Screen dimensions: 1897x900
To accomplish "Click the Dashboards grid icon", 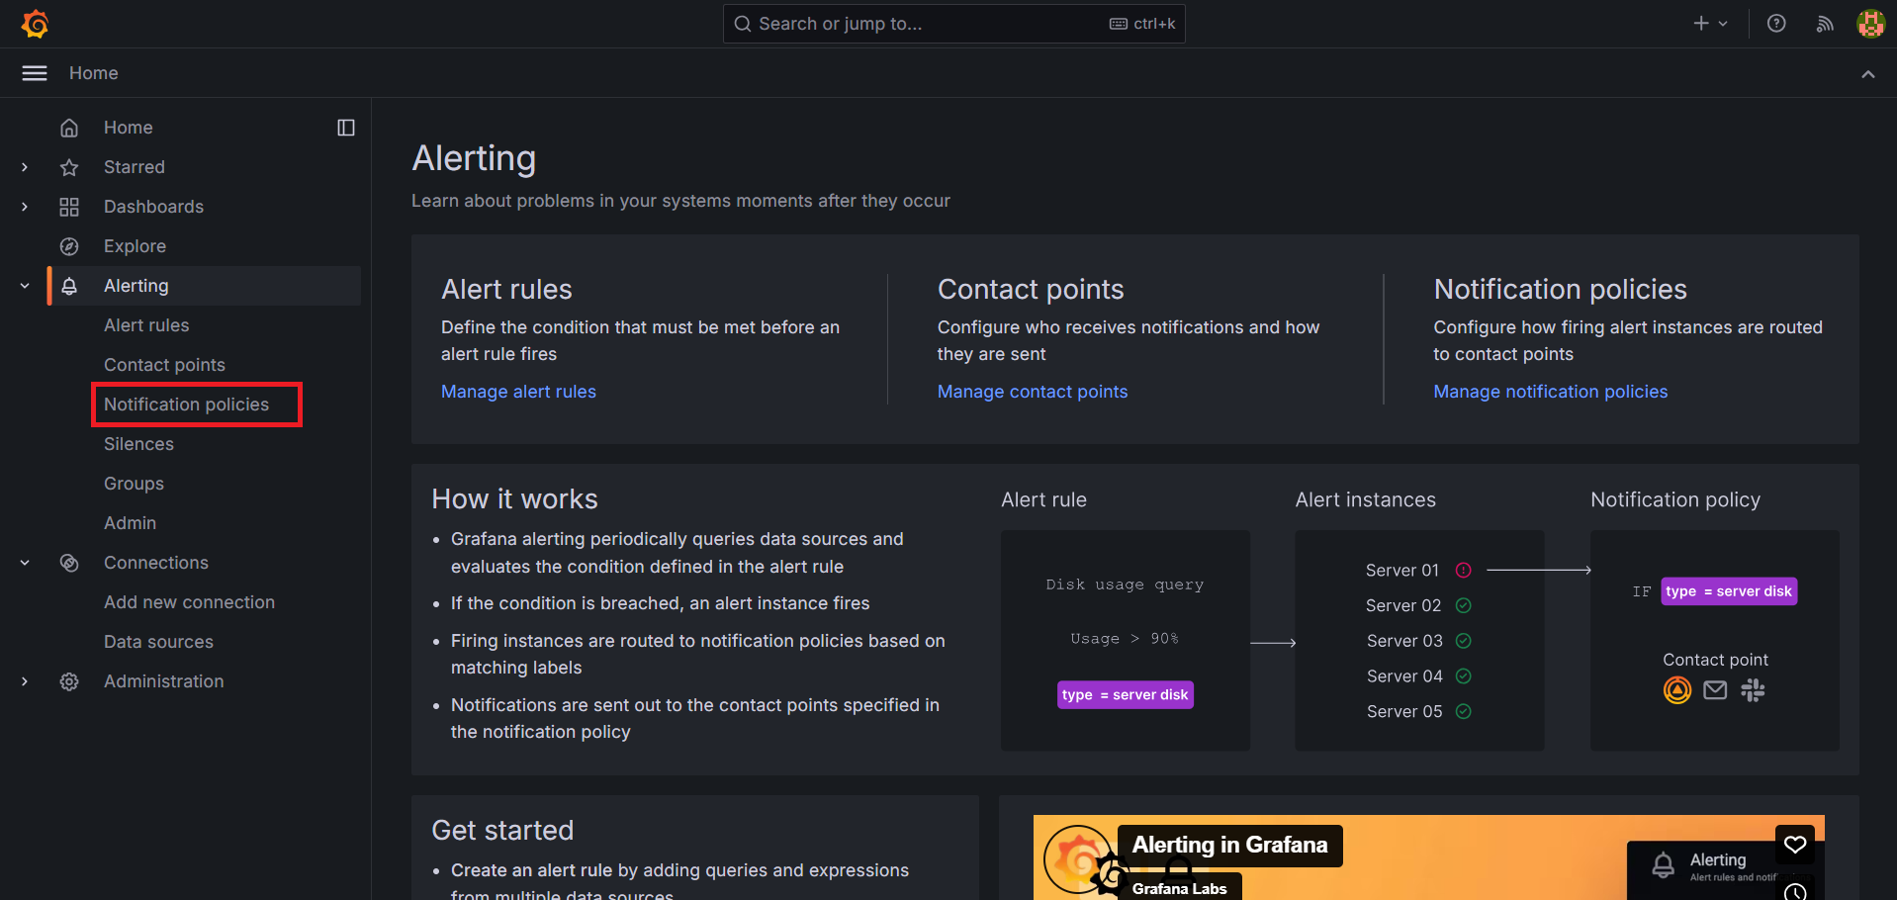I will (x=69, y=207).
